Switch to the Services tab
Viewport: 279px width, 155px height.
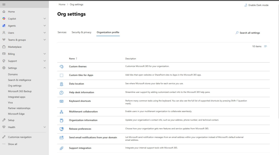[x=62, y=32]
